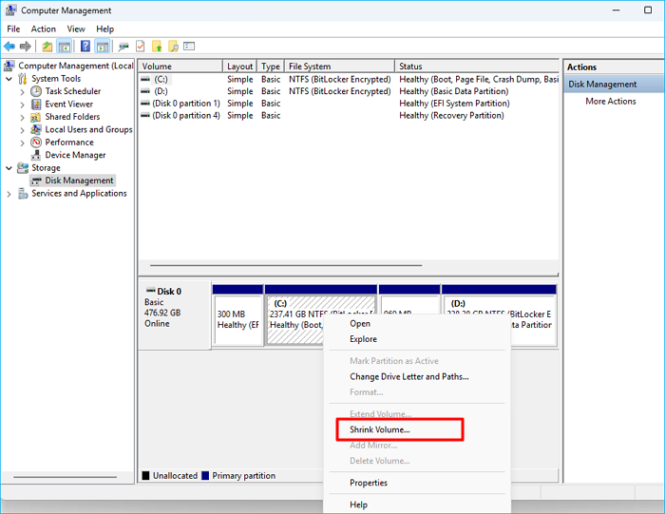Open the Action menu
The width and height of the screenshot is (665, 514).
[x=44, y=29]
